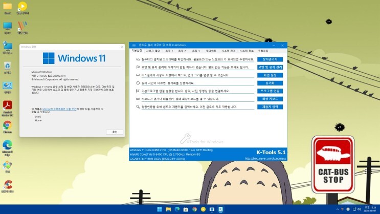Select the Control Panel desktop icon
Viewport: 380px width, 214px height.
click(8, 88)
